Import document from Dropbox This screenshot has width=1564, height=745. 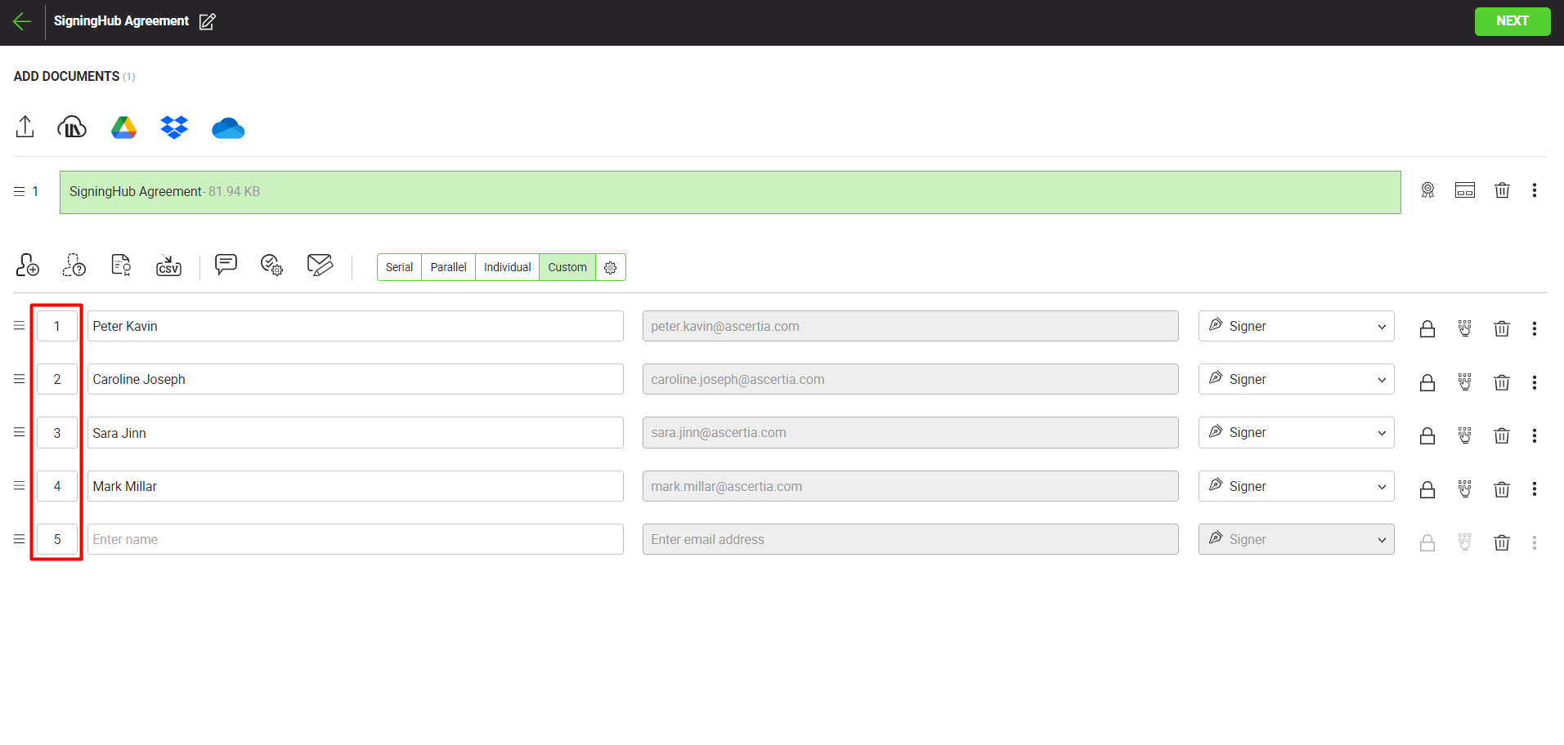(x=174, y=127)
